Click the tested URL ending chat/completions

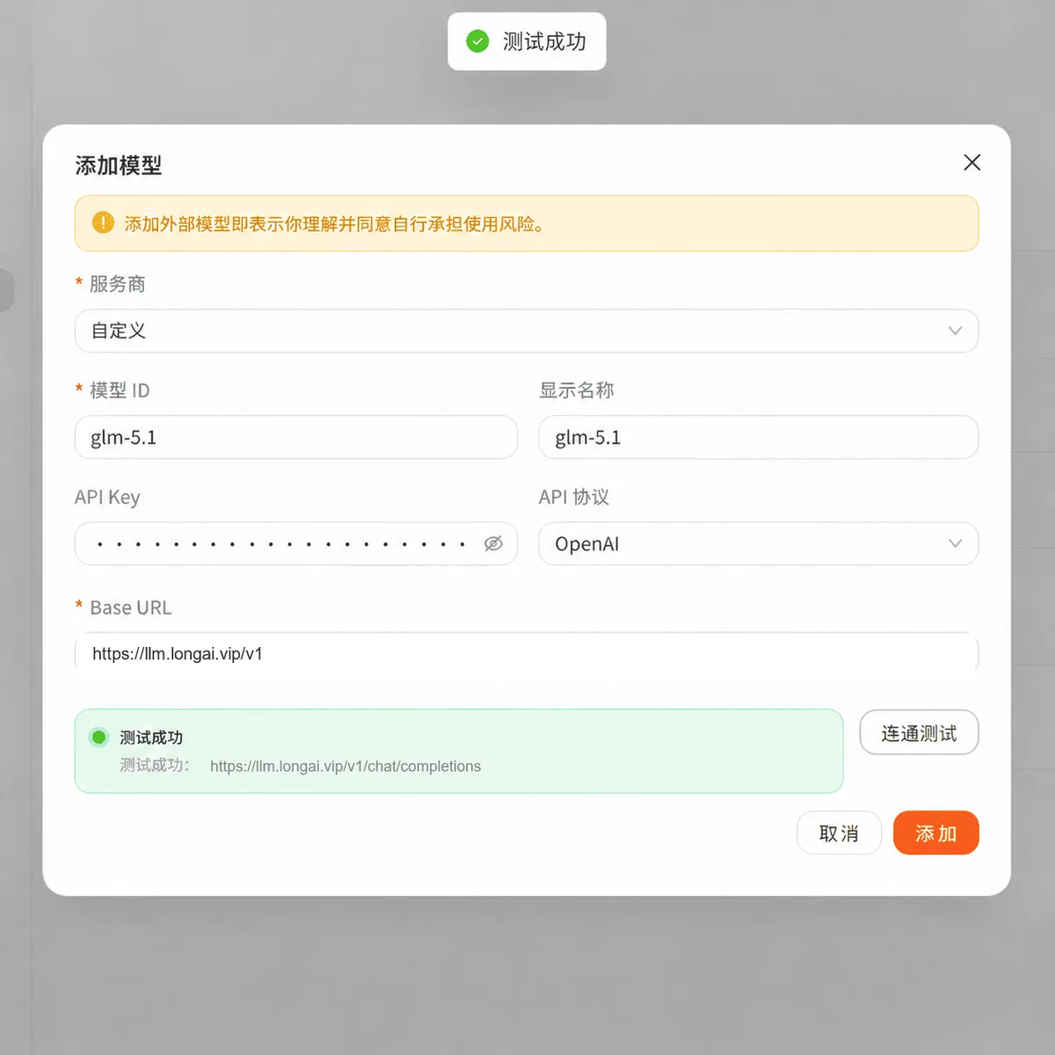(x=346, y=766)
